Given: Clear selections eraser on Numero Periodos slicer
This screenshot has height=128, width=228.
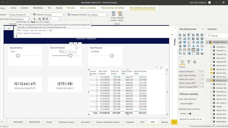Looking at the screenshot, I should tap(77, 48).
